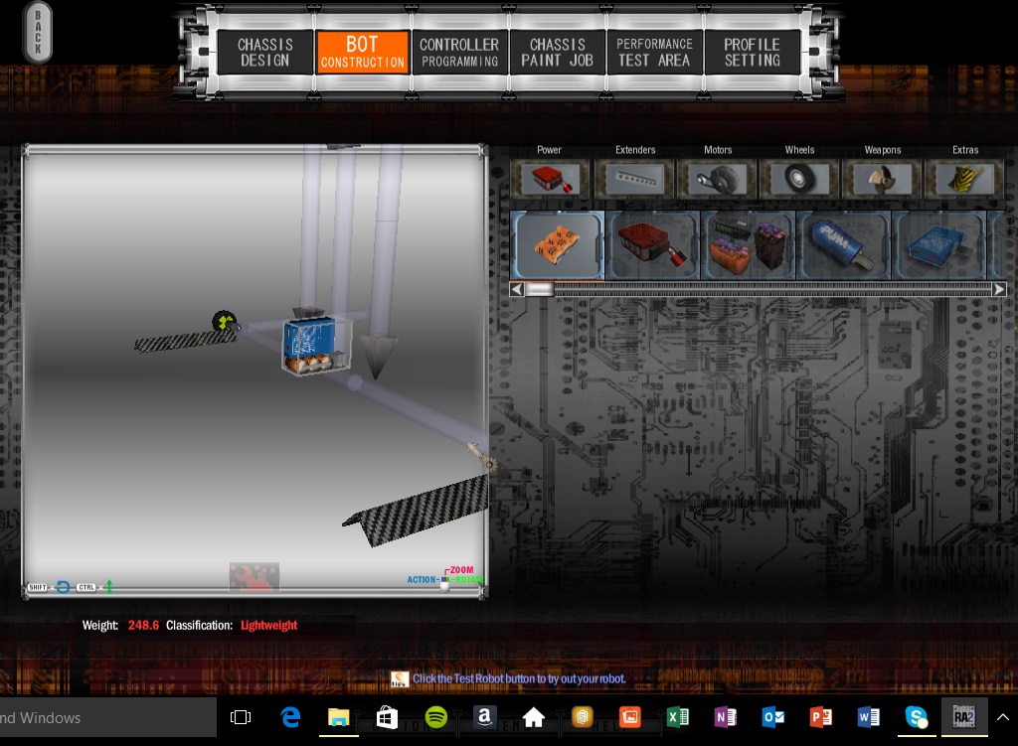The image size is (1018, 746).
Task: Click the red Test Robot icon in viewport
Action: click(x=254, y=577)
